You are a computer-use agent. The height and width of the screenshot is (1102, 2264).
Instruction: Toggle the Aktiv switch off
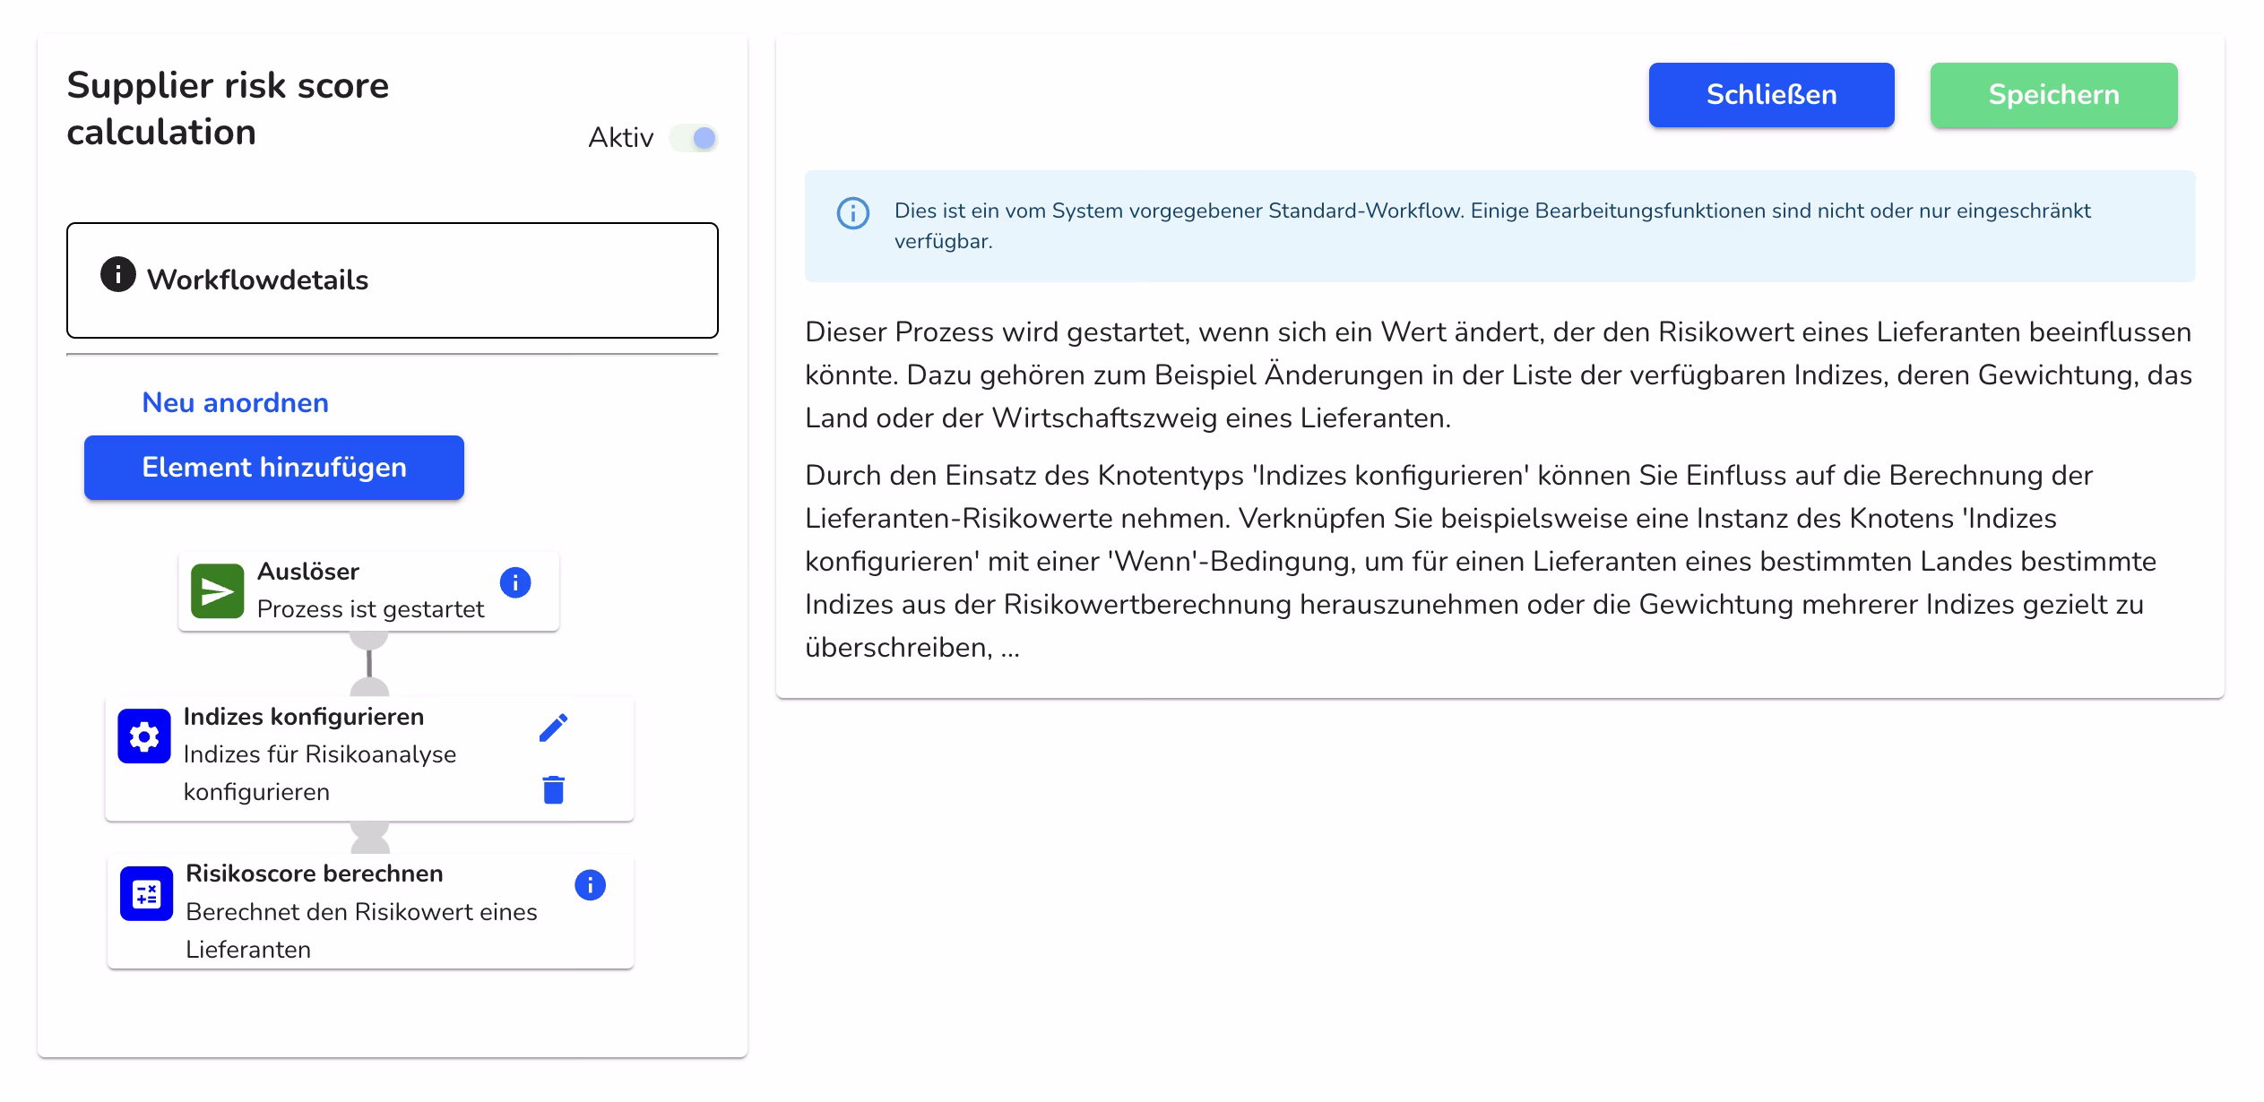[x=695, y=138]
